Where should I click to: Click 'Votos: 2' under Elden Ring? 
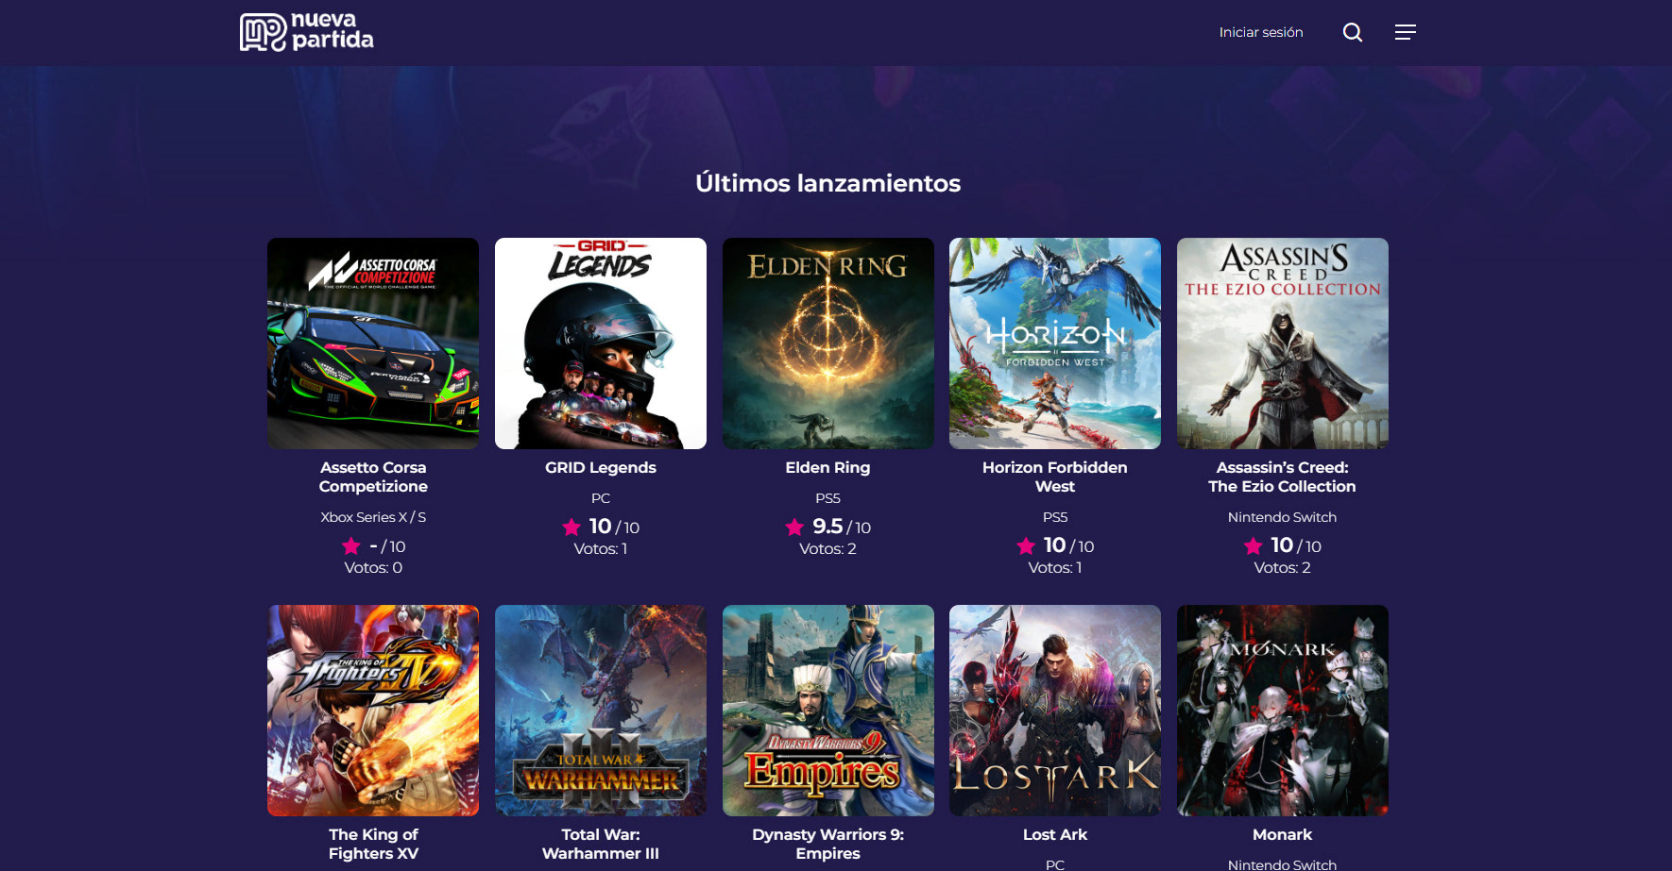(828, 548)
